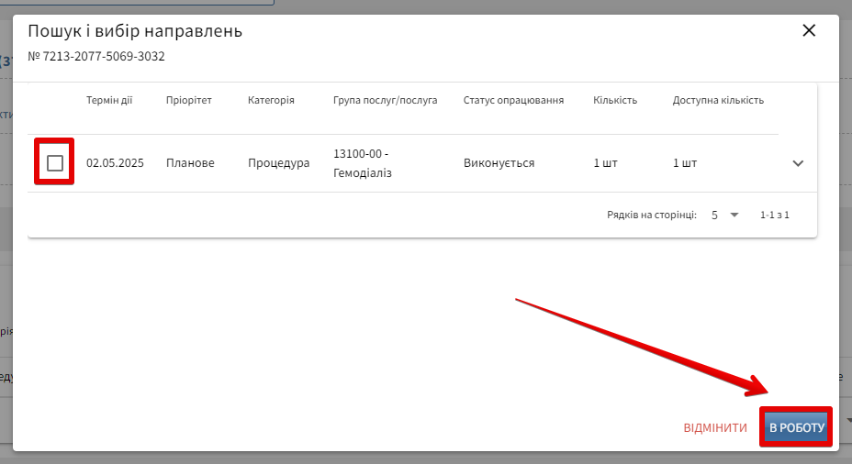Click the Термін дії column header
852x464 pixels.
pyautogui.click(x=109, y=100)
